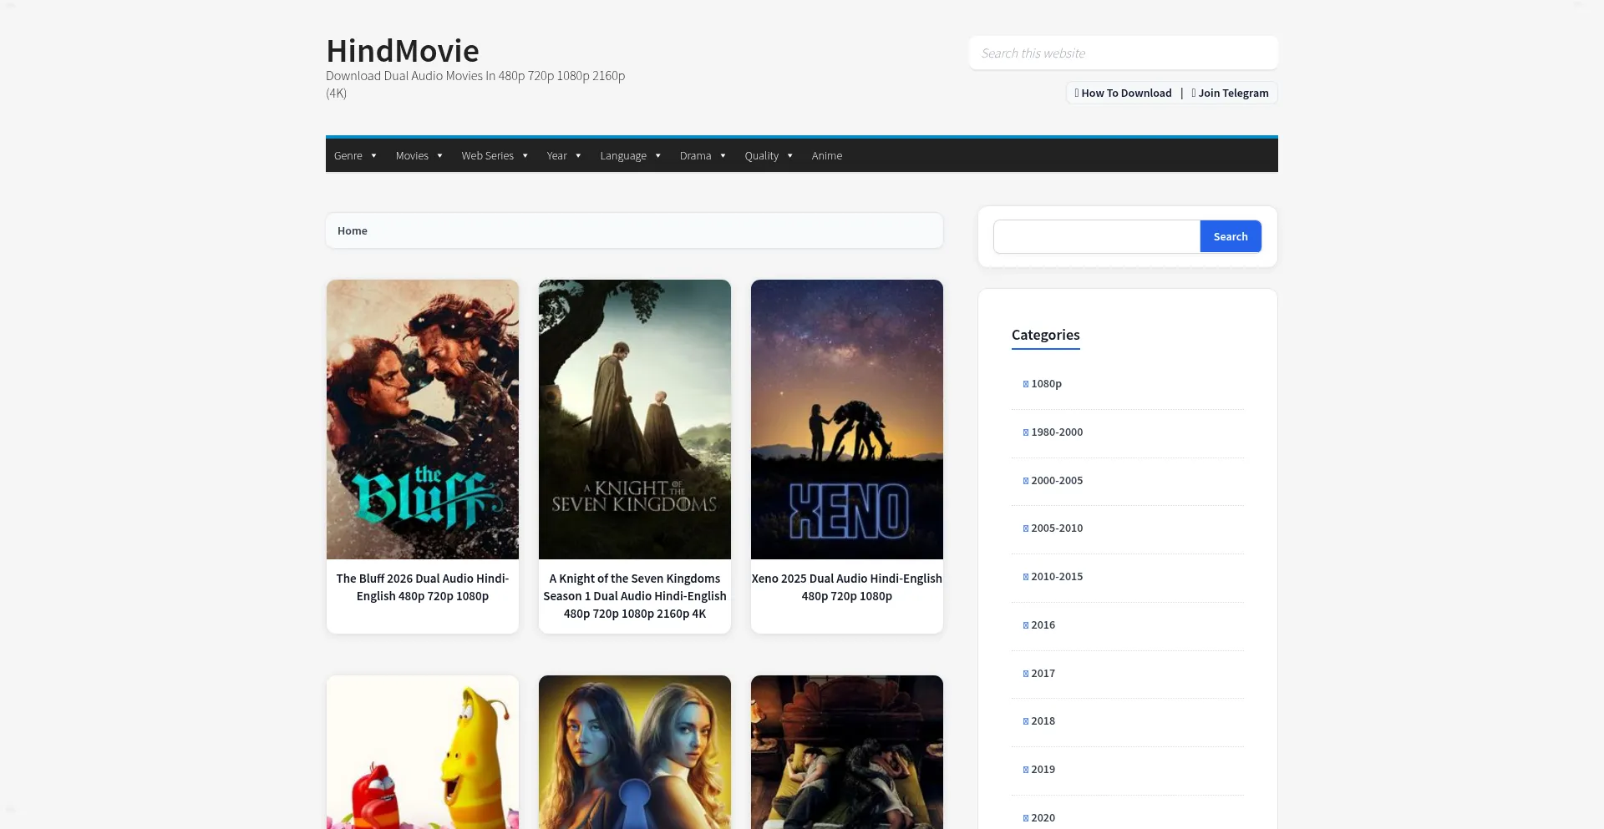Select the 1980-2000 category

pos(1057,432)
